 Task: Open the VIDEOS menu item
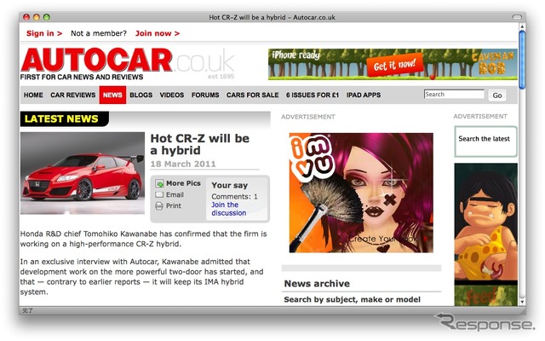coord(172,95)
